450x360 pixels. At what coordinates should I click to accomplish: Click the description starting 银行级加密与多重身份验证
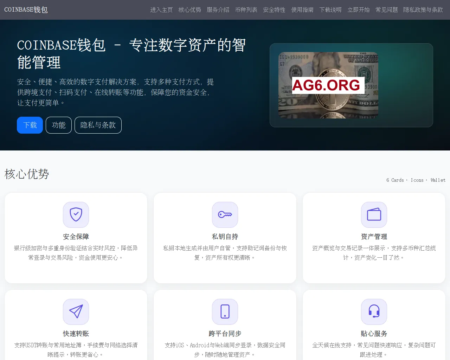point(76,253)
